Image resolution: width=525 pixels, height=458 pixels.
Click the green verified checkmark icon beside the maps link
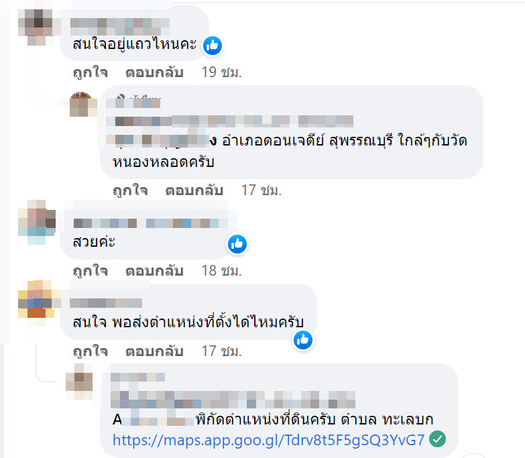pyautogui.click(x=438, y=439)
